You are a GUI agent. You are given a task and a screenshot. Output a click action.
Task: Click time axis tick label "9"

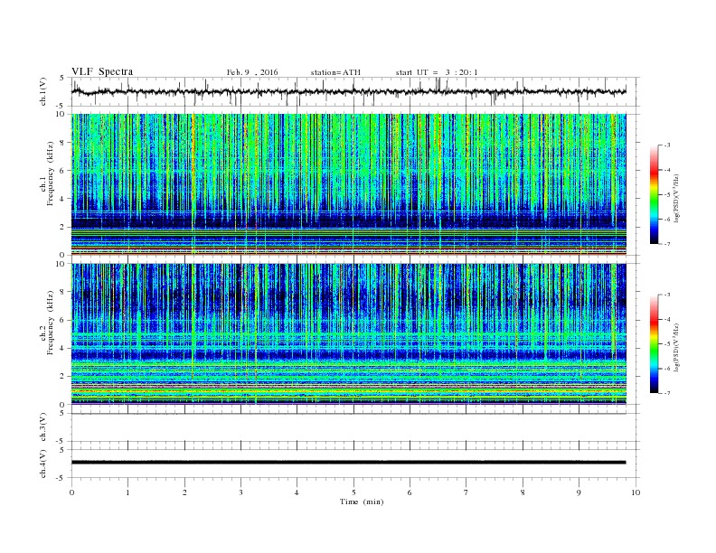tap(579, 492)
